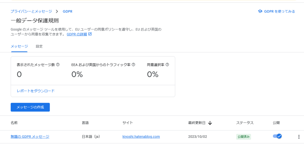Image resolution: width=304 pixels, height=147 pixels.
Task: Switch to the 設定 tab
Action: pyautogui.click(x=39, y=46)
